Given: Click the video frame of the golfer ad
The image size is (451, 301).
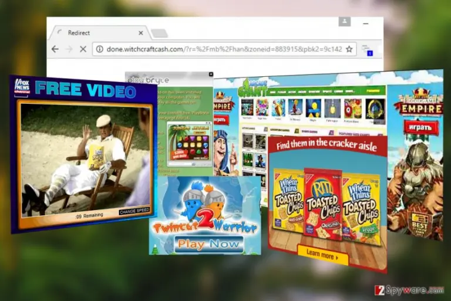Looking at the screenshot, I should 86,160.
